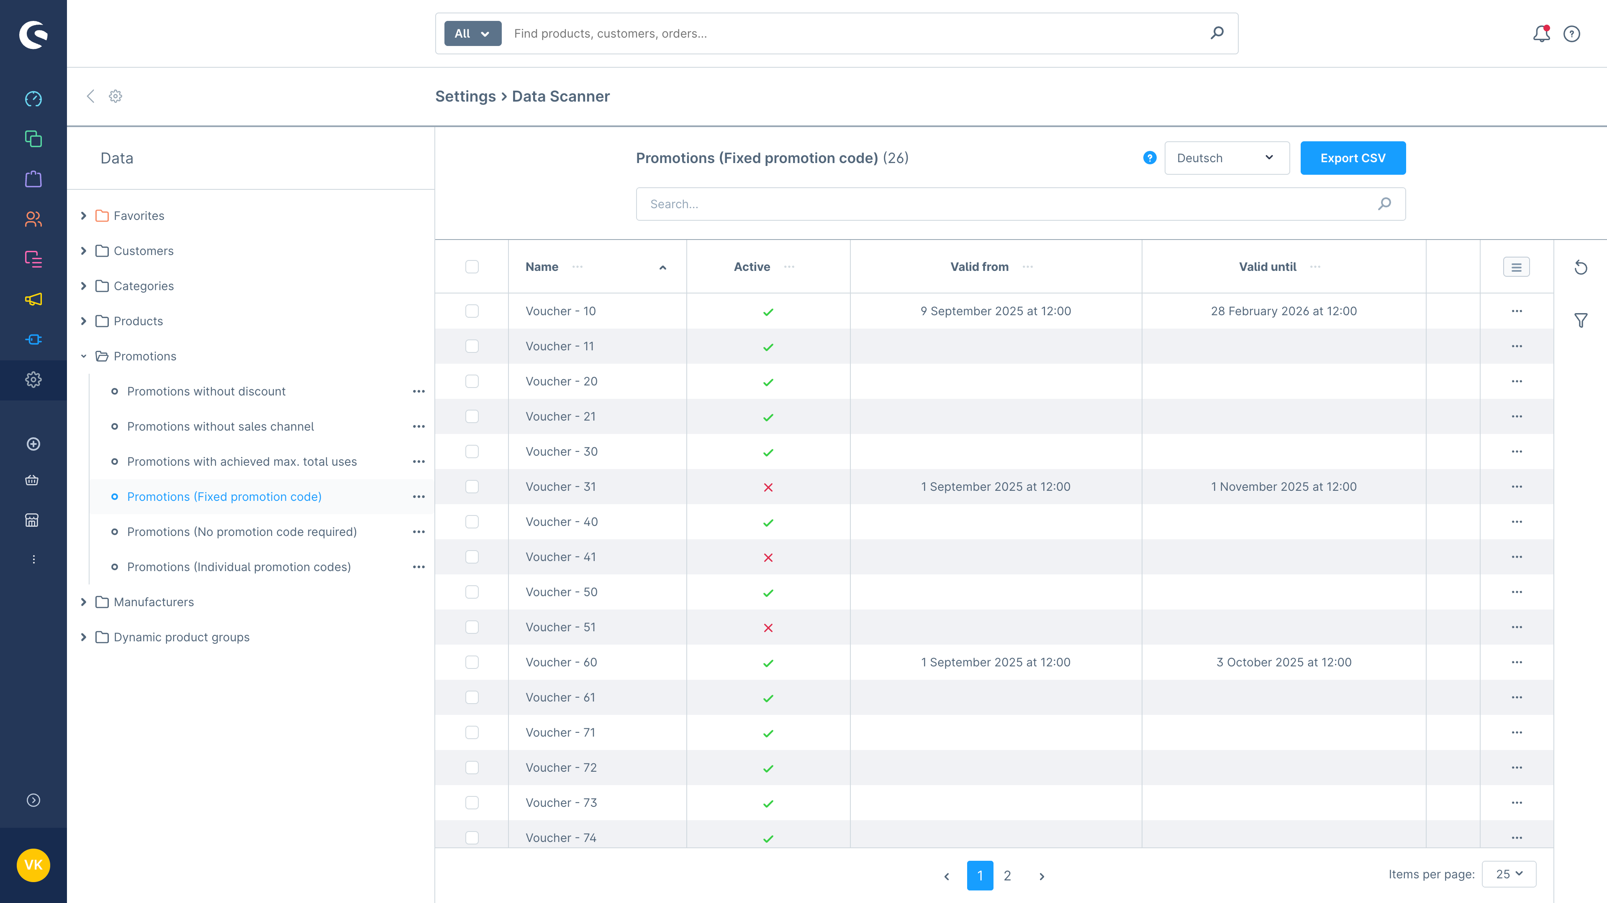Screen dimensions: 1607x903
Task: Select Promotions (Individual promotion codes)
Action: pyautogui.click(x=238, y=567)
